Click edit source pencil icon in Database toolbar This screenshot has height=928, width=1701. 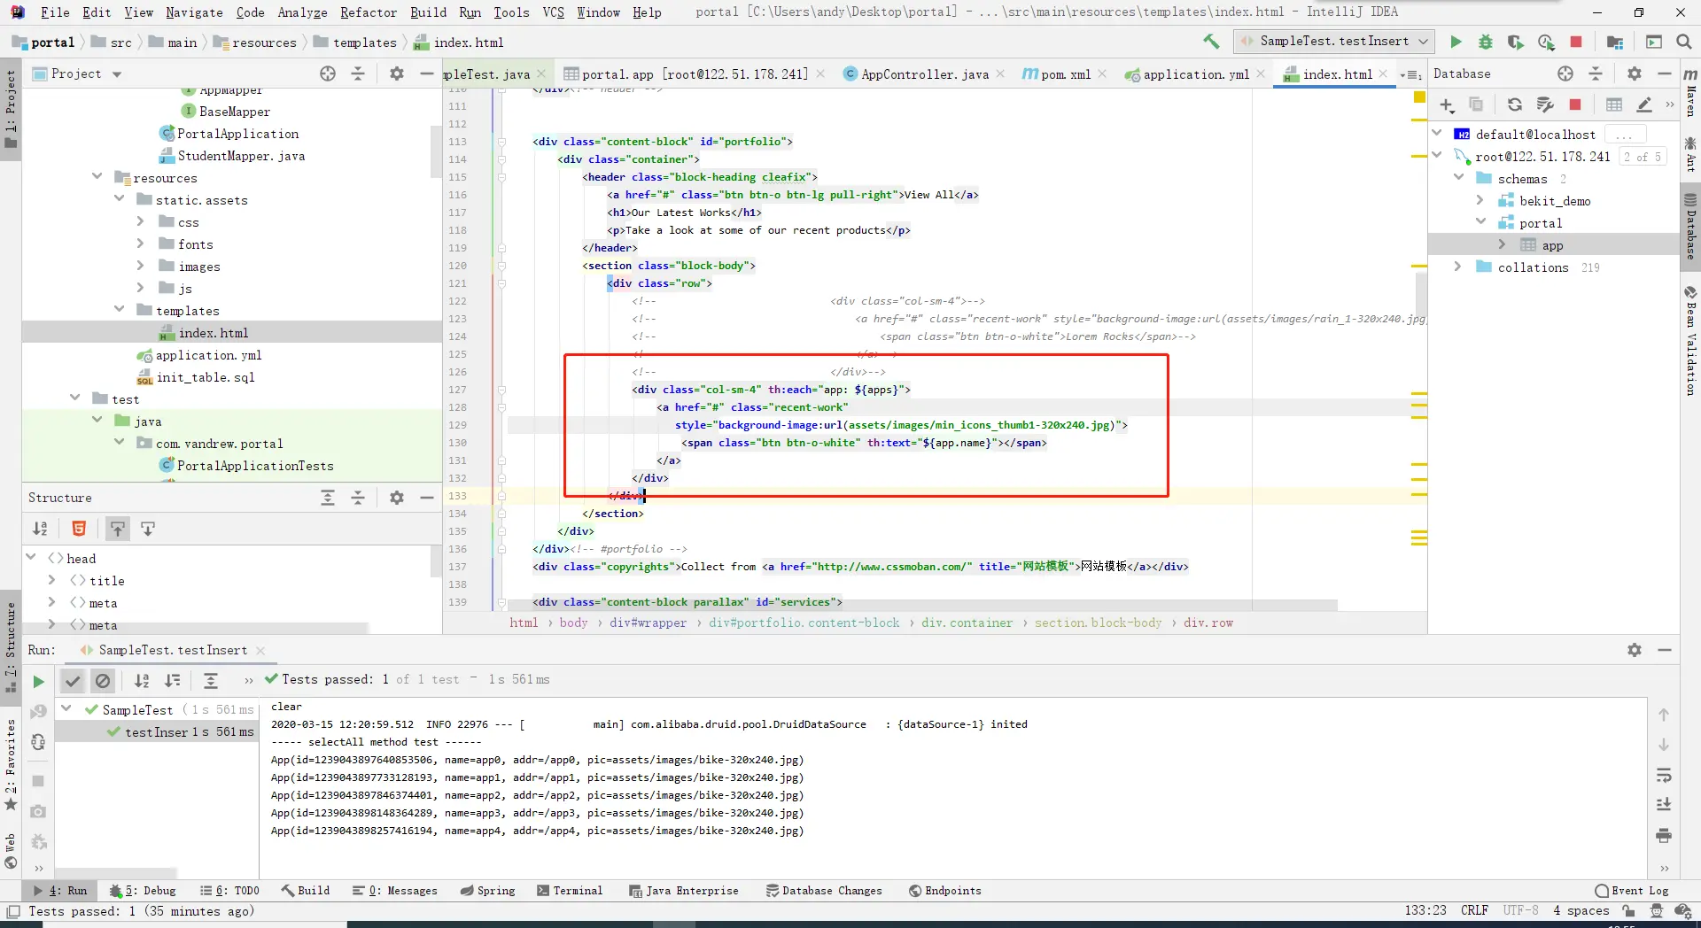pyautogui.click(x=1644, y=105)
